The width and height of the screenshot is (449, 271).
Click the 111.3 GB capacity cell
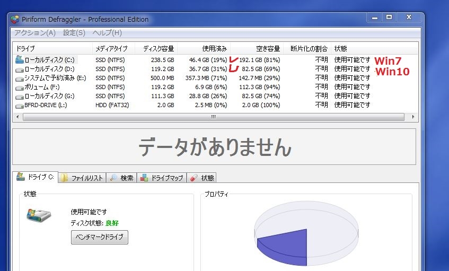click(x=162, y=96)
